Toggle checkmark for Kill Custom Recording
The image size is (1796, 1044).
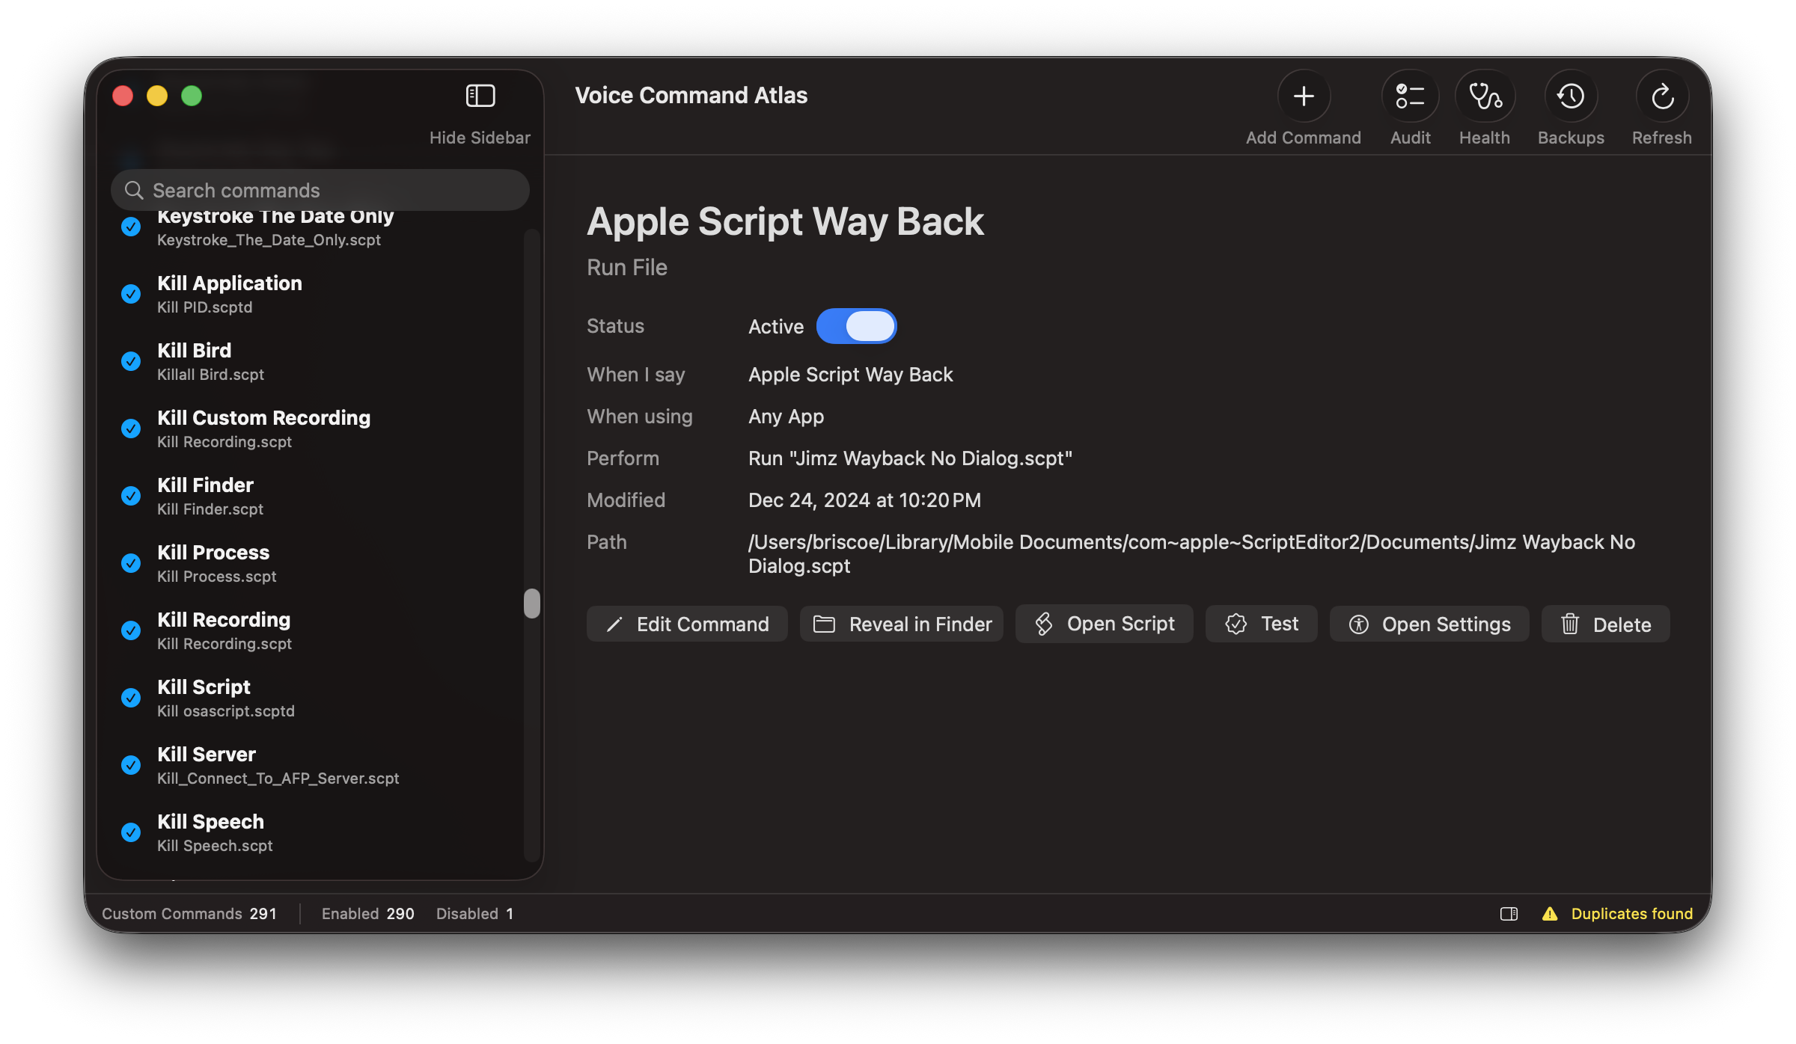131,429
